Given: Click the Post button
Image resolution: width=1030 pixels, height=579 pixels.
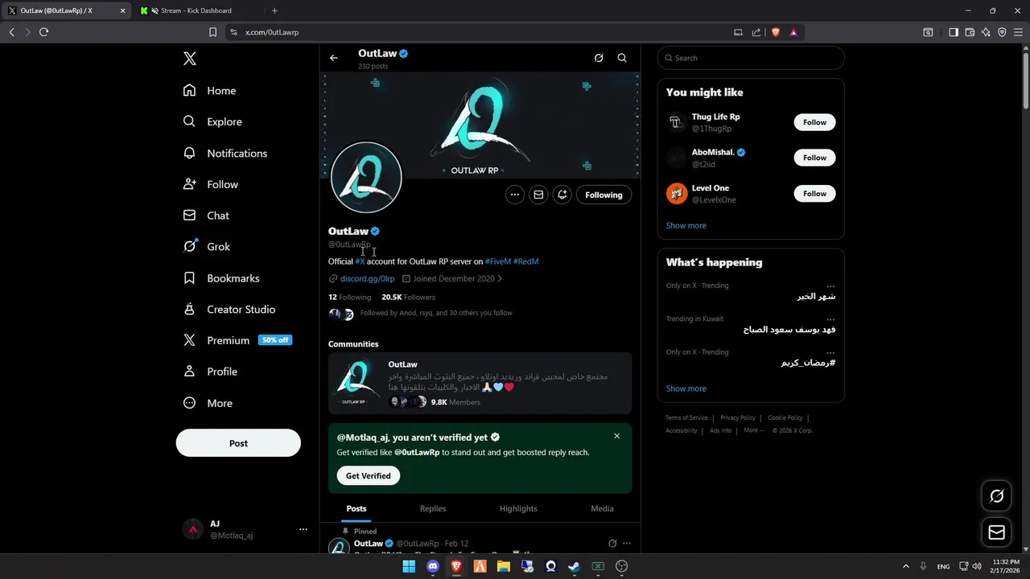Looking at the screenshot, I should pyautogui.click(x=238, y=443).
